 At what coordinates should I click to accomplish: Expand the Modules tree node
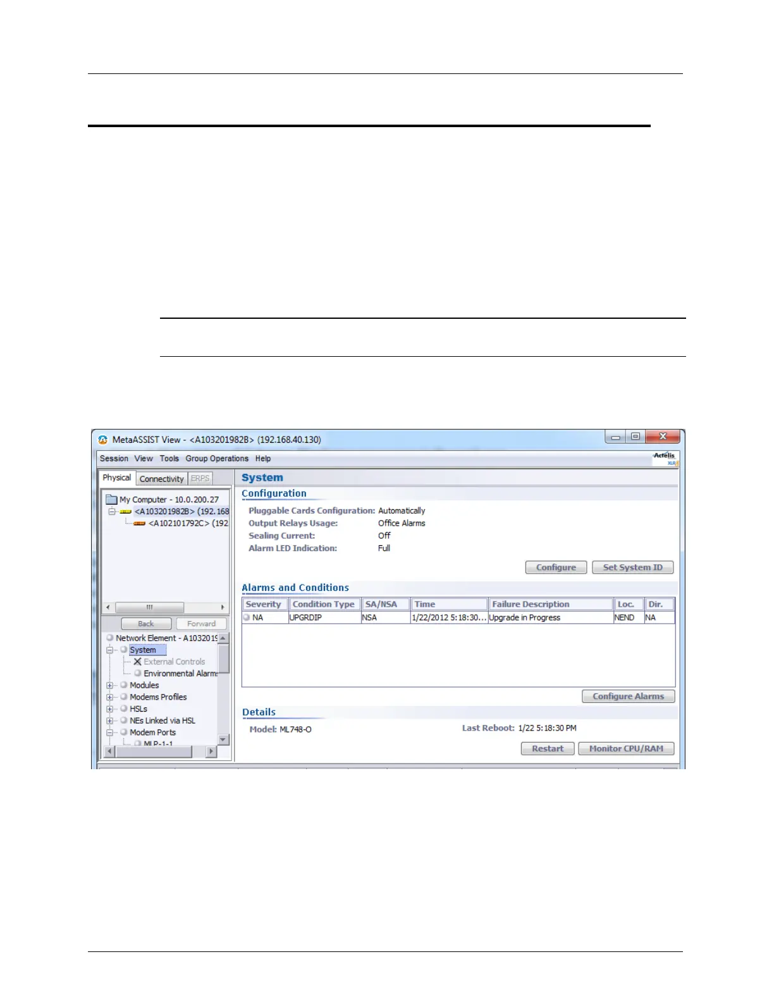tap(110, 685)
